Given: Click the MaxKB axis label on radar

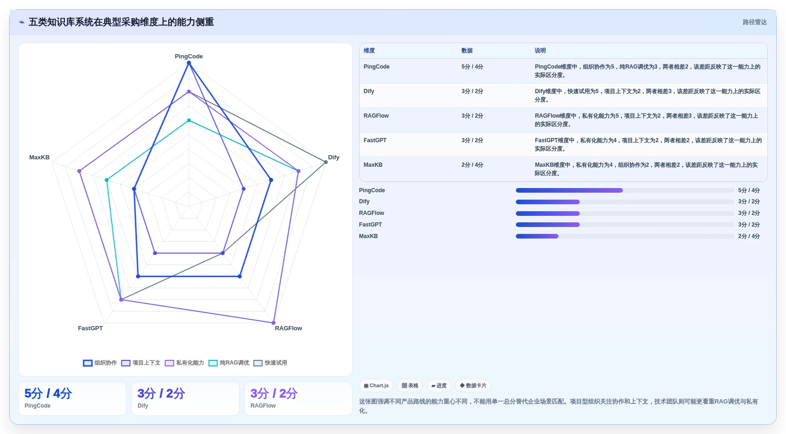Looking at the screenshot, I should [x=39, y=157].
